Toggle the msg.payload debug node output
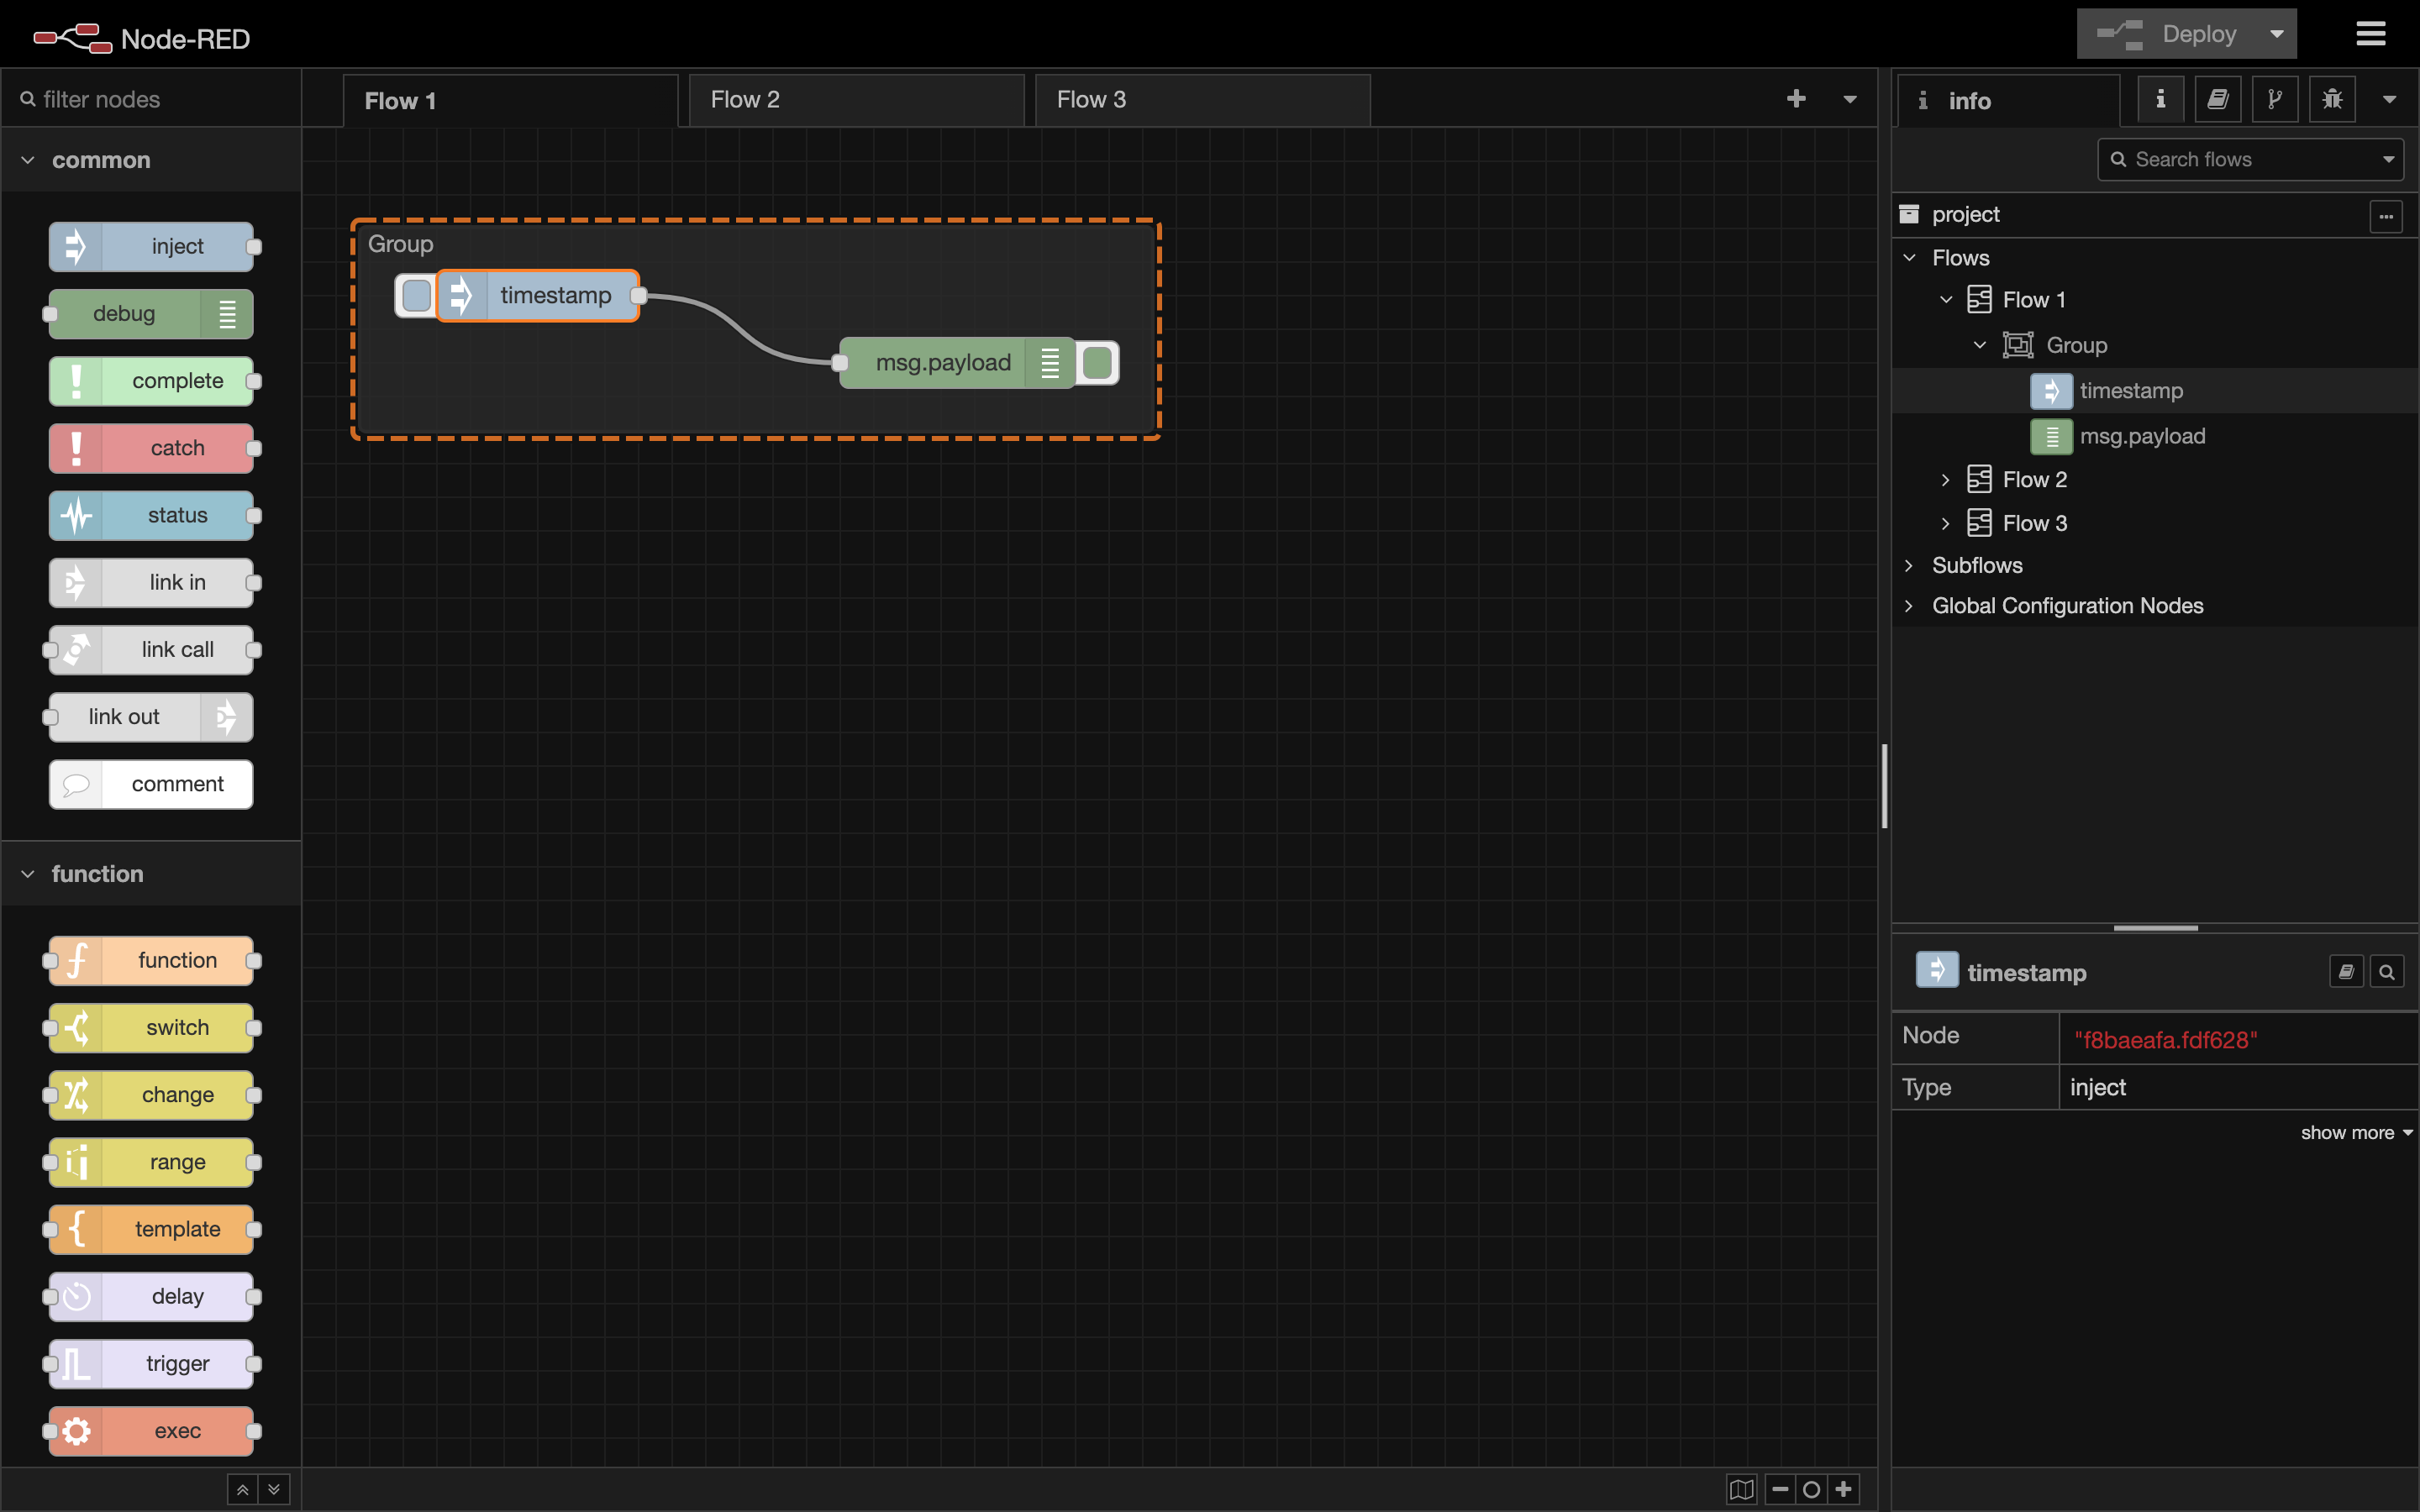Viewport: 2420px width, 1512px height. point(1097,362)
